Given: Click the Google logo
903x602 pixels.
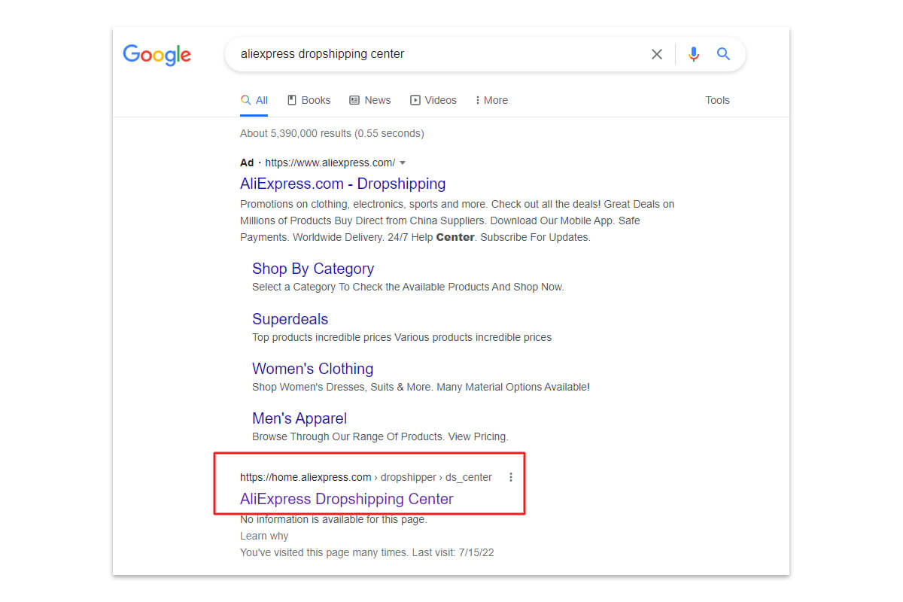Looking at the screenshot, I should (x=157, y=55).
